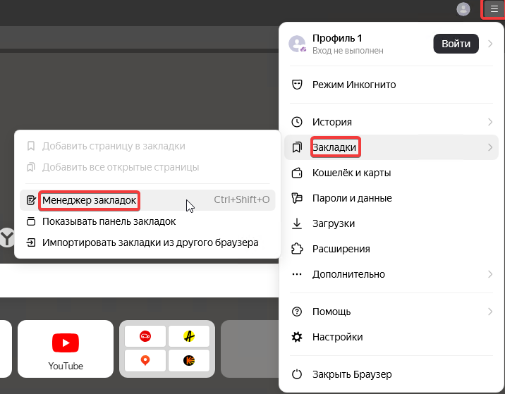Screen dimensions: 505x394
Task: Click the Settings gear icon
Action: (297, 337)
